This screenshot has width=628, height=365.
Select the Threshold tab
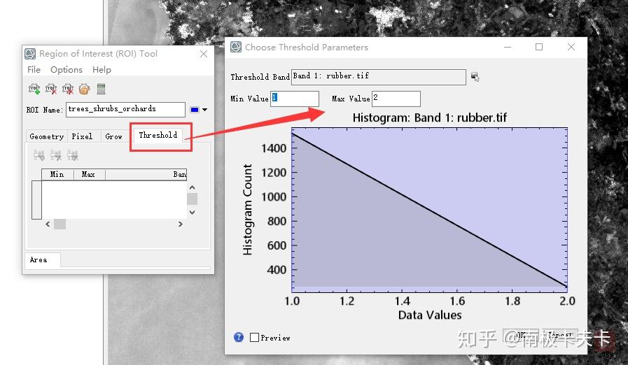point(158,135)
